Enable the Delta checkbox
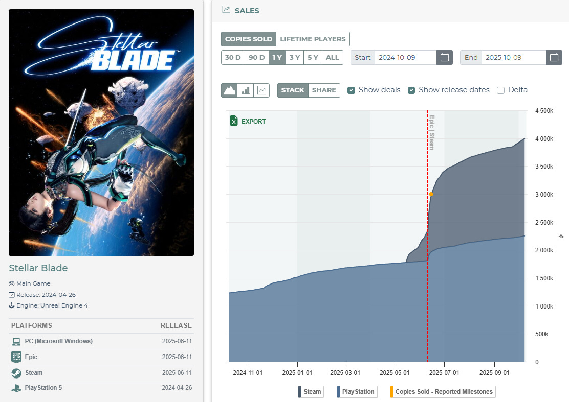The width and height of the screenshot is (569, 402). (x=500, y=90)
